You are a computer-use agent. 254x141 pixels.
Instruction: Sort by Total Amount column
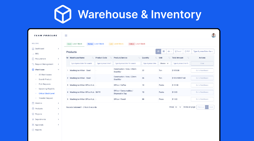point(188,58)
